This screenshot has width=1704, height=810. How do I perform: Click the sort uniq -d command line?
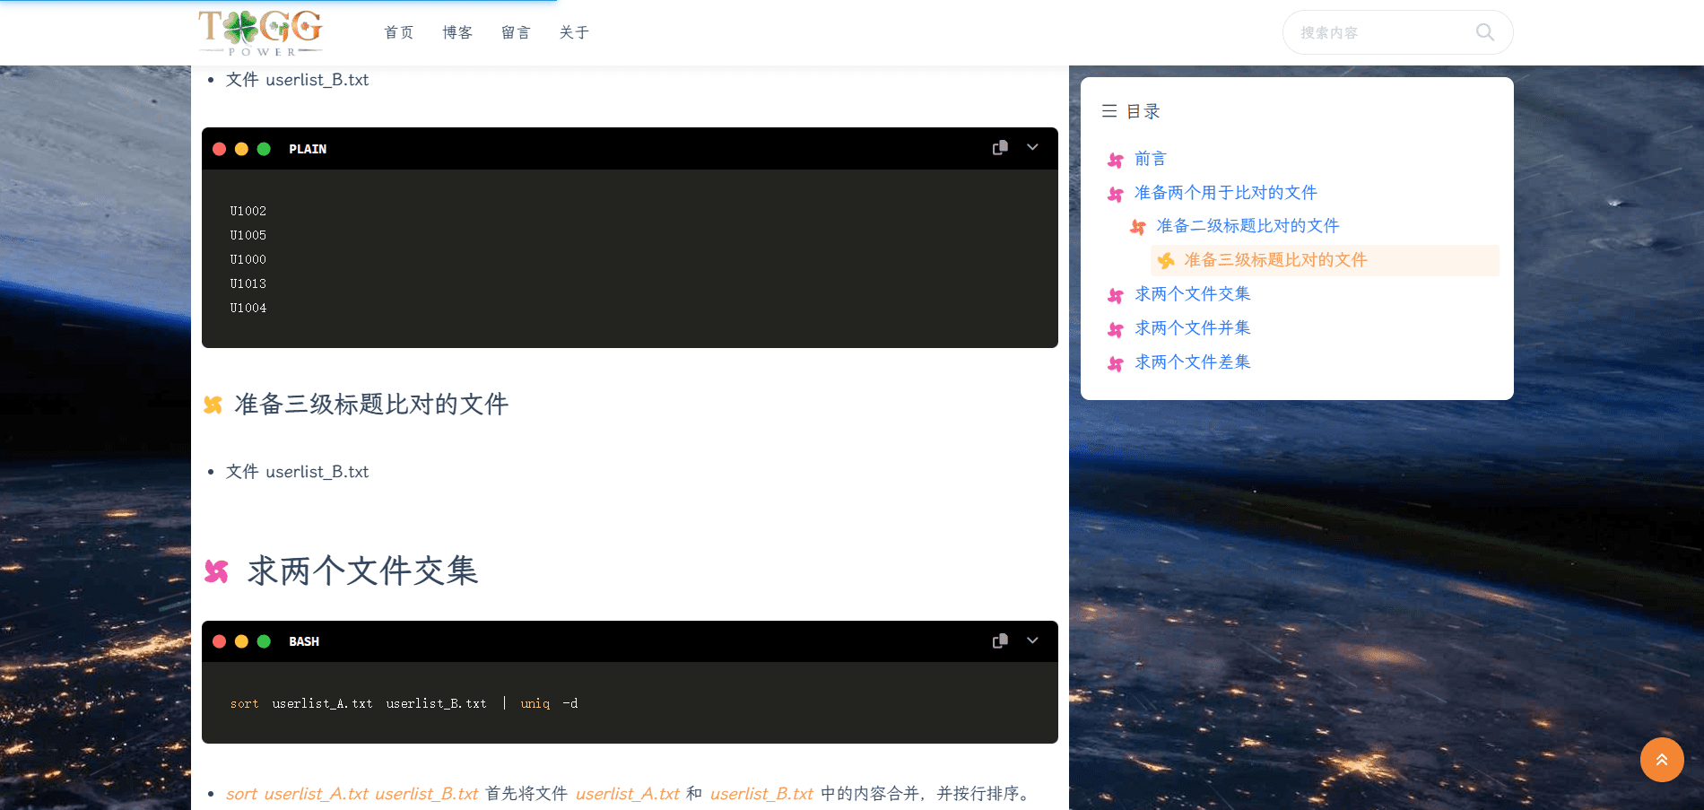point(404,703)
